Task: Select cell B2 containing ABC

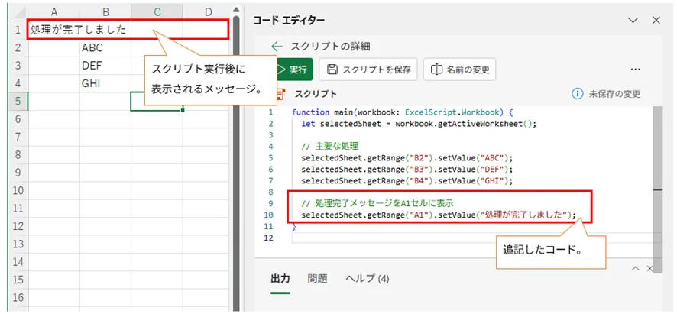Action: (105, 47)
